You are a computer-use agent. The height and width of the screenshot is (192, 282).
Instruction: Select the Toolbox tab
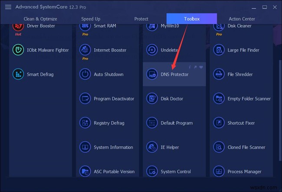tap(192, 19)
